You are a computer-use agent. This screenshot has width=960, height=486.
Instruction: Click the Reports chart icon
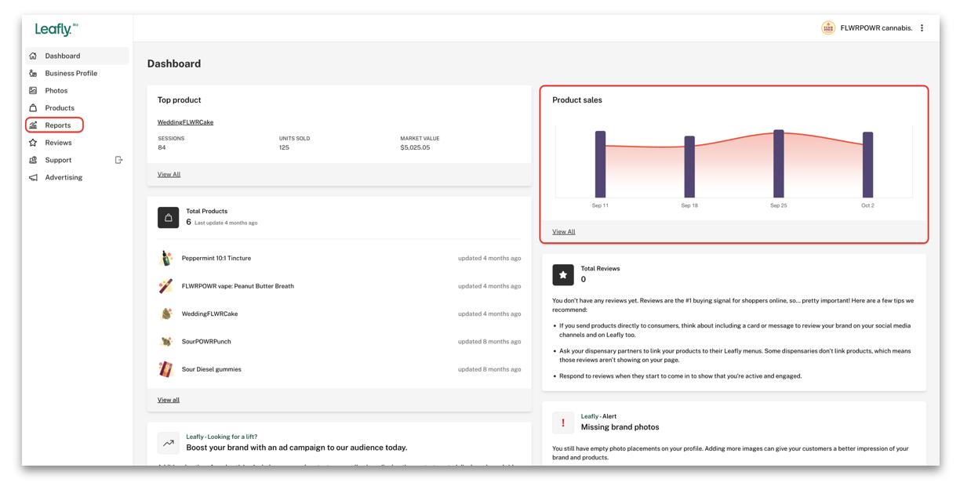33,125
